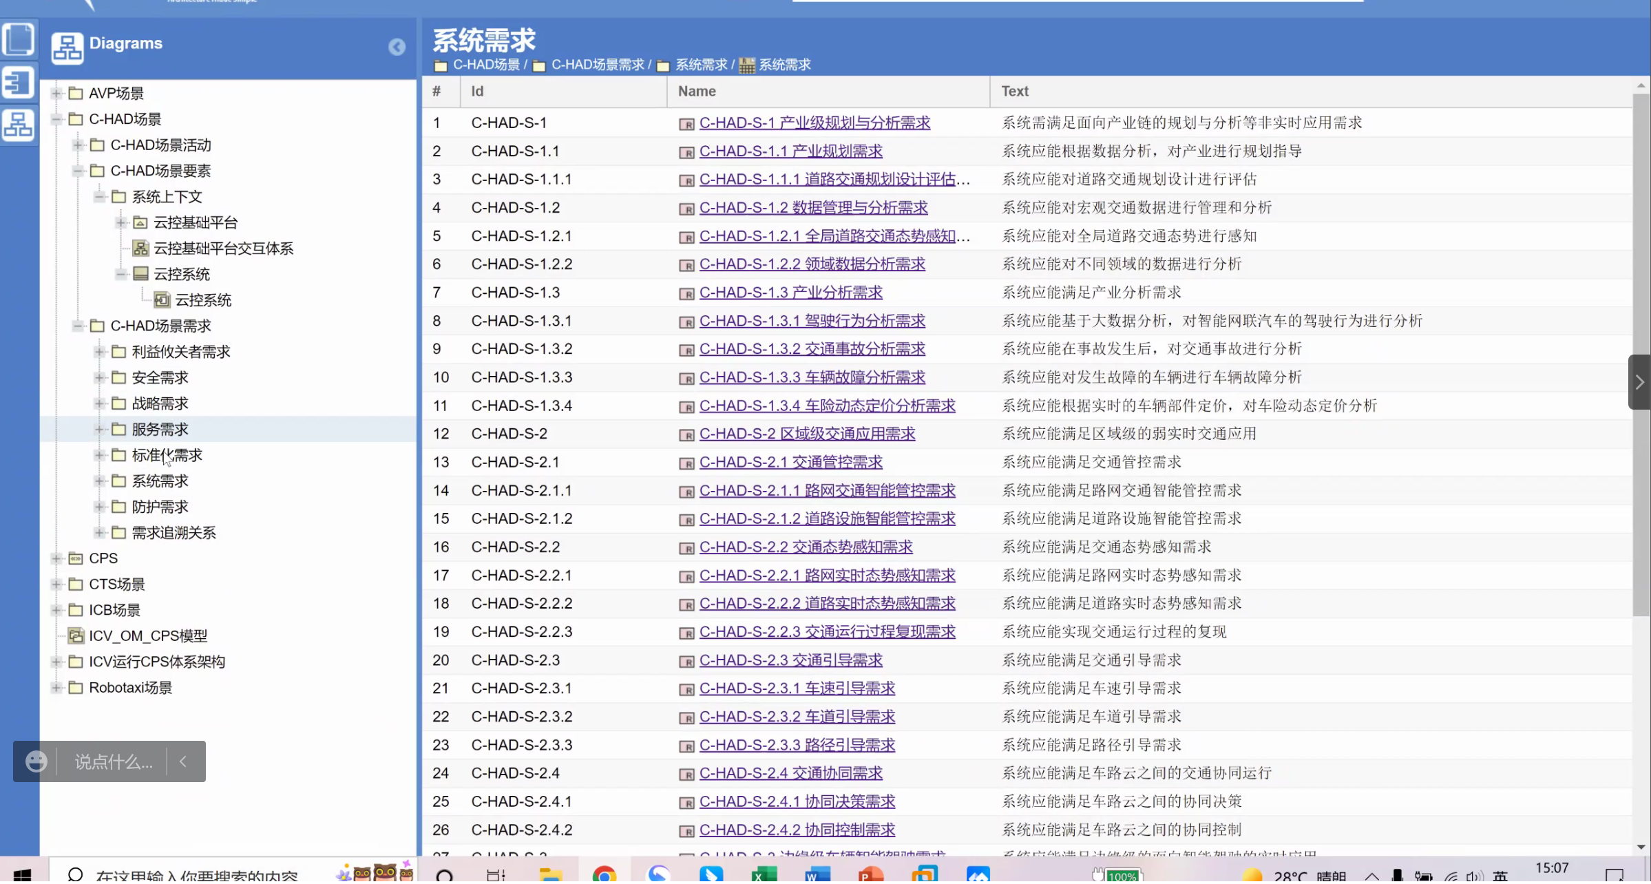
Task: Expand the AVP场景 folder
Action: tap(57, 93)
